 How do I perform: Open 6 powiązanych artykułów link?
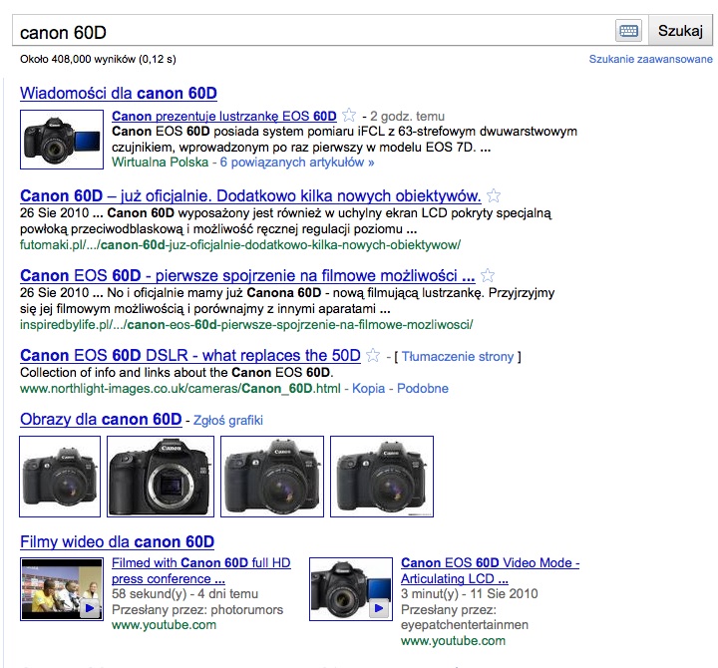(x=297, y=163)
